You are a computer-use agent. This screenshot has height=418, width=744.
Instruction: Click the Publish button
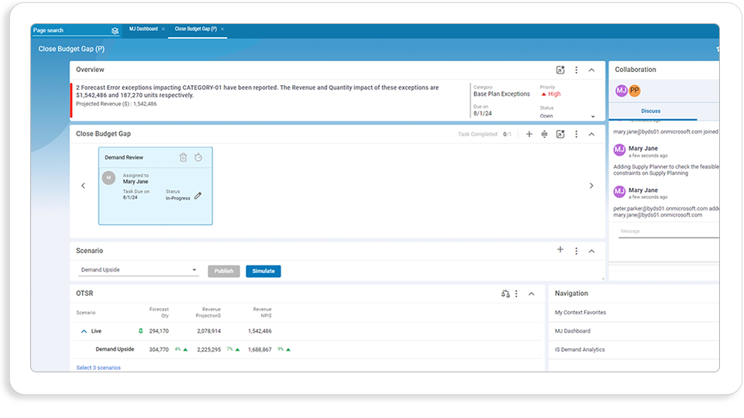[223, 271]
